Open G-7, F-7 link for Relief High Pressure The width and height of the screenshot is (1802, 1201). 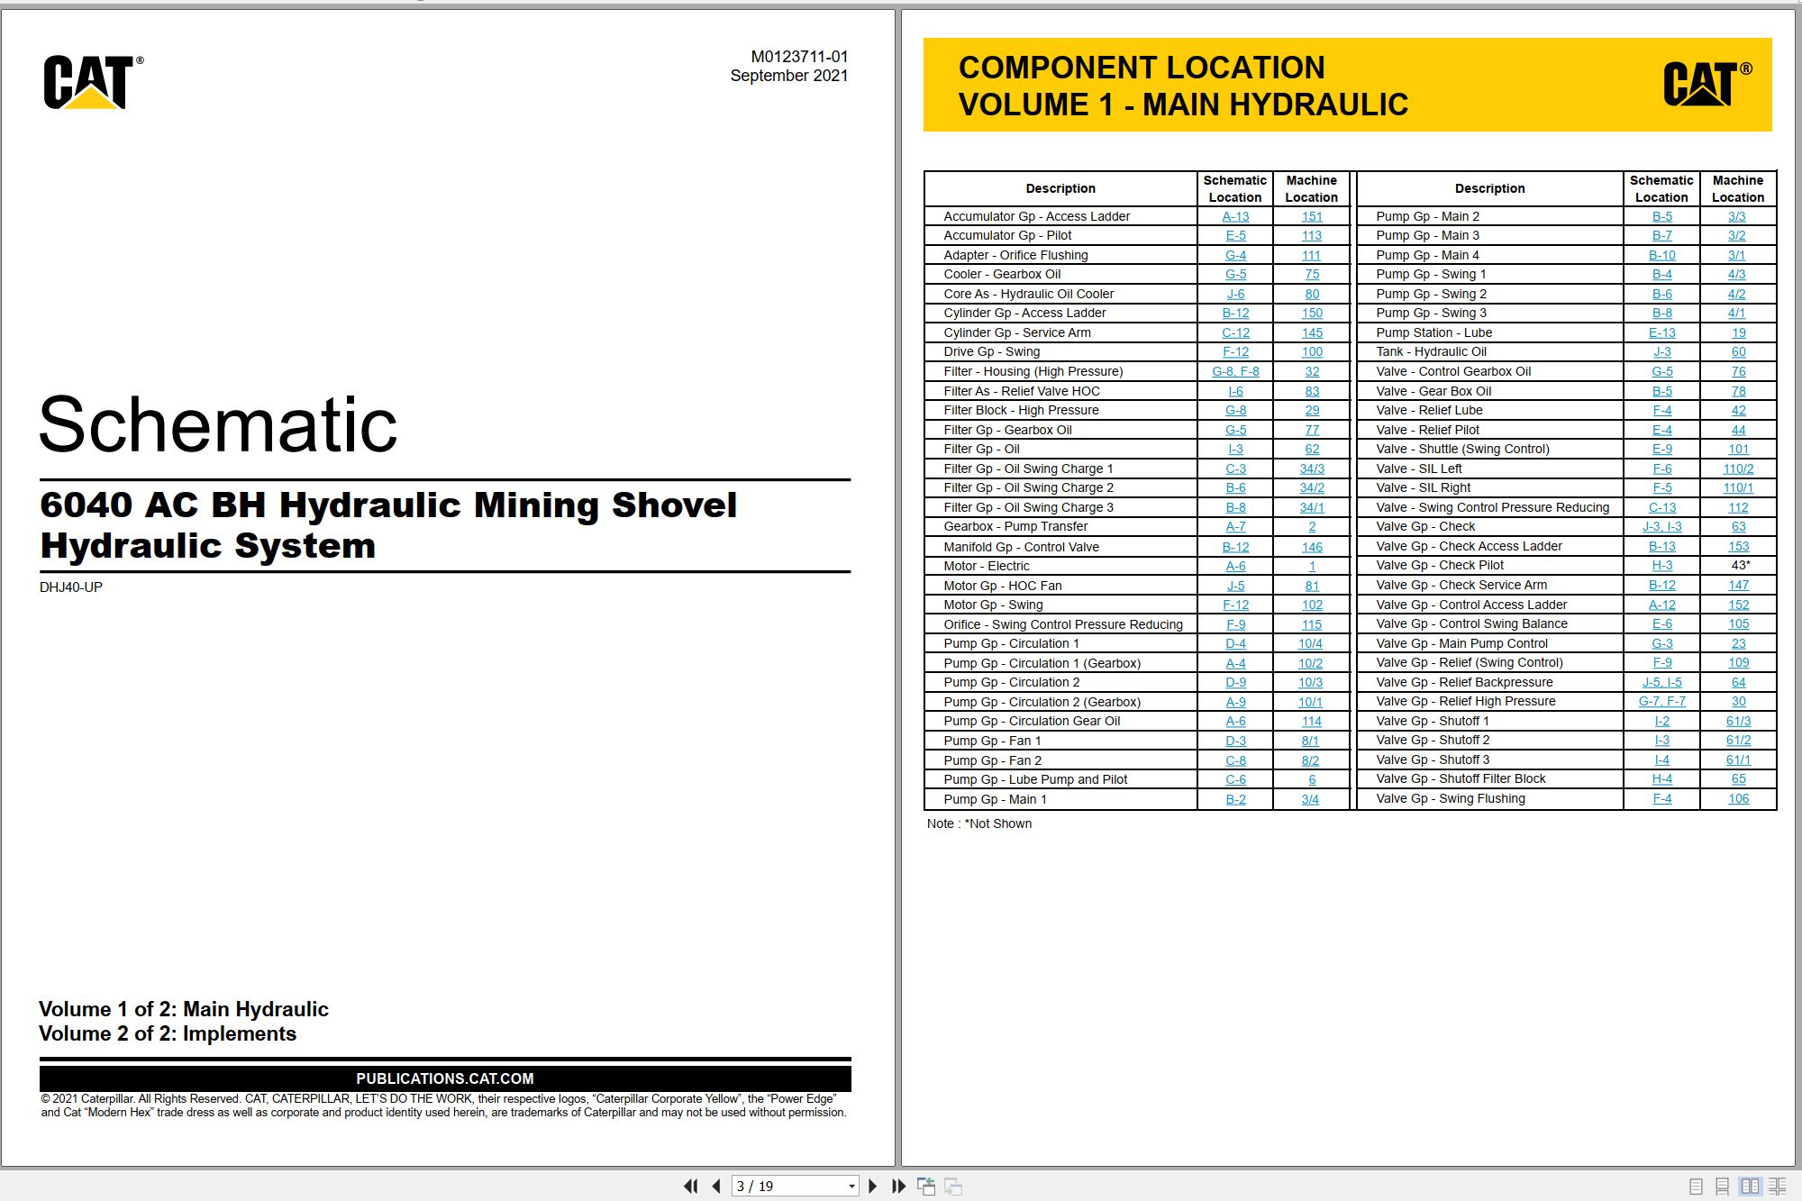pyautogui.click(x=1661, y=701)
